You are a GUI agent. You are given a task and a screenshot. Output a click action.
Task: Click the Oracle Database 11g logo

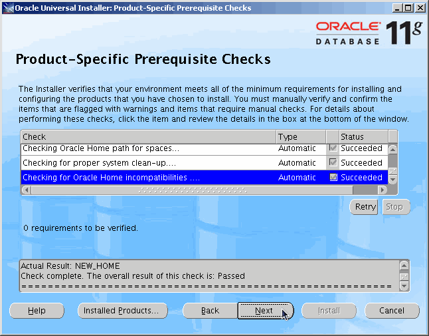366,33
